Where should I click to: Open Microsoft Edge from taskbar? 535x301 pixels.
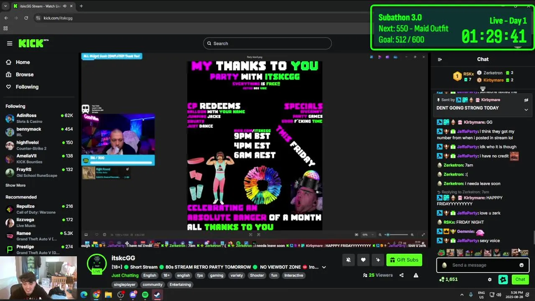click(x=84, y=295)
